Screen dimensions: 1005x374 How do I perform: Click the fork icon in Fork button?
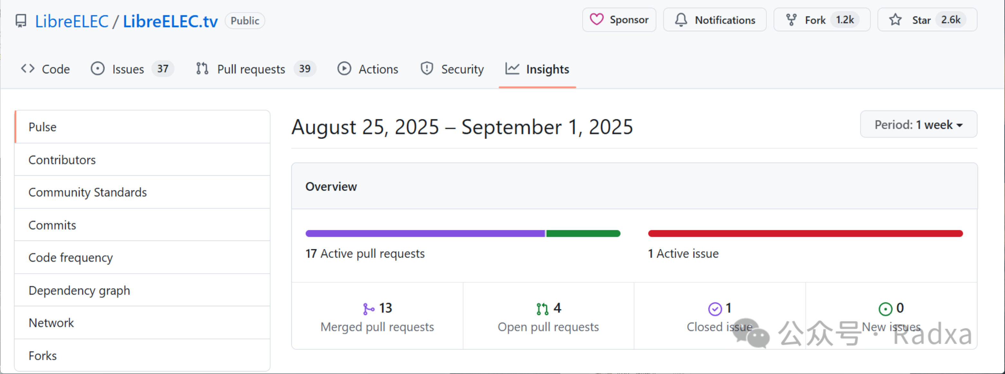point(791,20)
